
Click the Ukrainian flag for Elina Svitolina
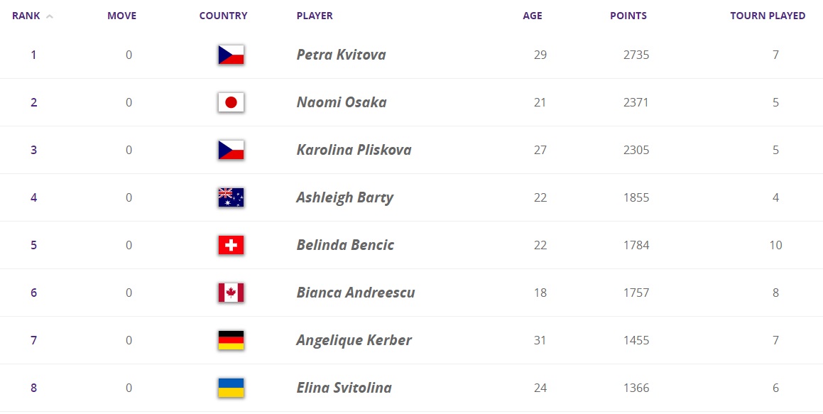231,388
